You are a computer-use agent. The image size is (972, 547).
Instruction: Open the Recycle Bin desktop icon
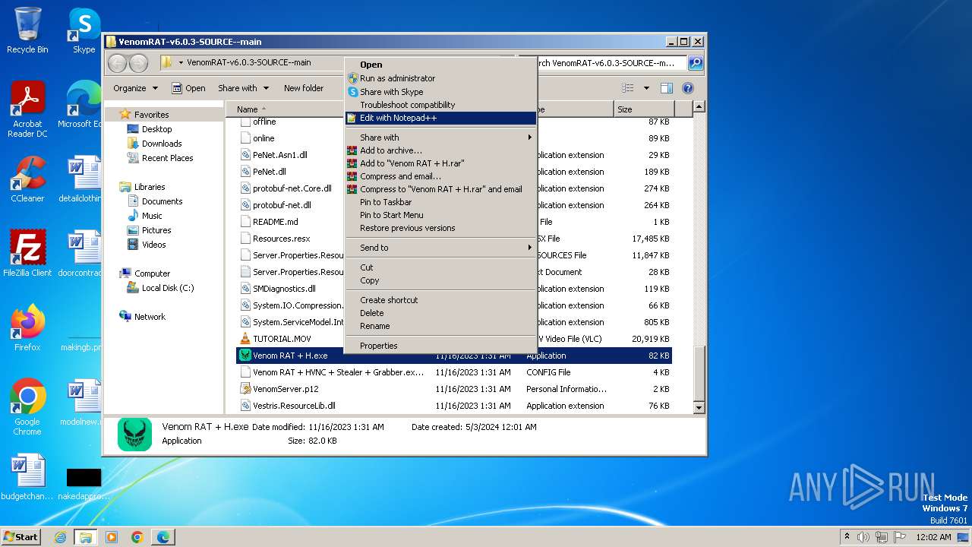coord(27,30)
